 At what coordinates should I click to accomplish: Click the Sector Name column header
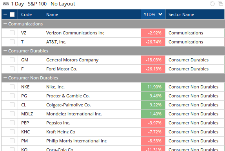[x=195, y=14]
